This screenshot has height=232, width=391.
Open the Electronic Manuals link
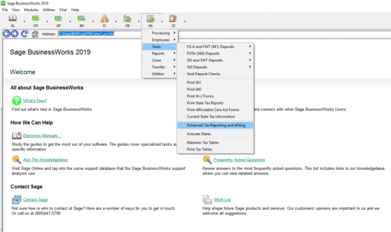point(42,135)
